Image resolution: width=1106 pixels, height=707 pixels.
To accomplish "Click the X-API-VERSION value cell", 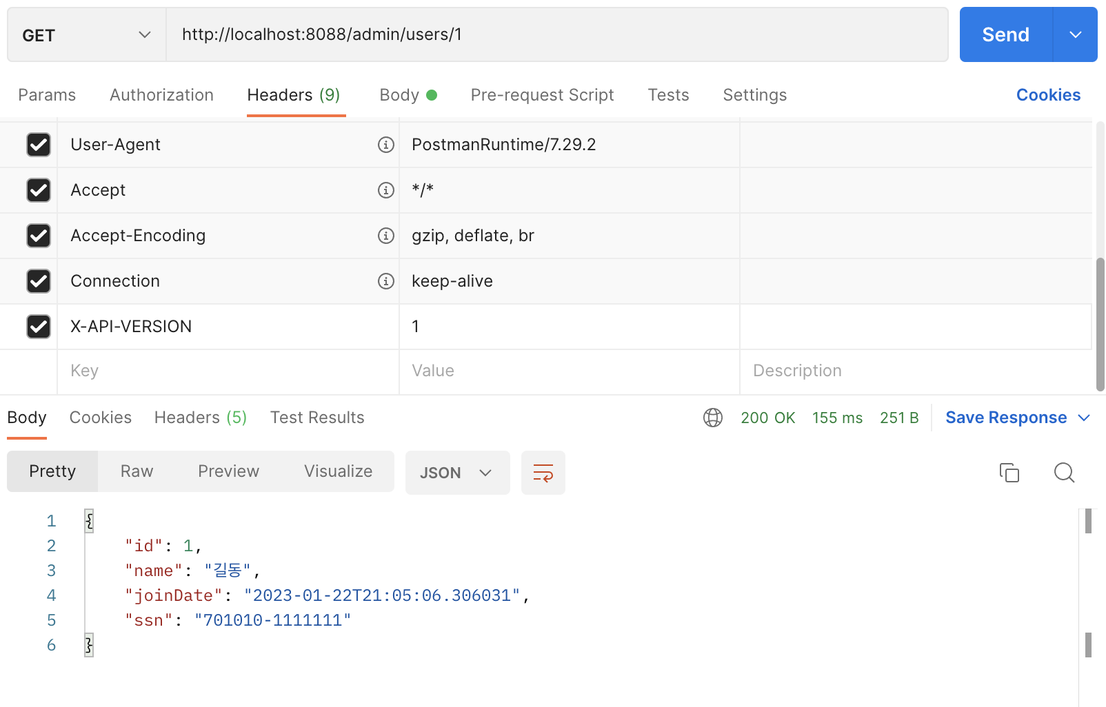I will (x=570, y=327).
